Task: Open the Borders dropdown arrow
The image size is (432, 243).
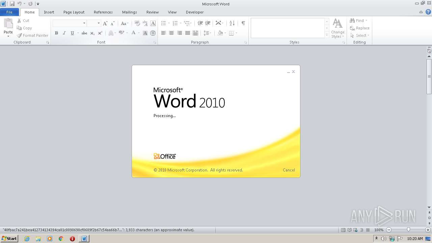Action: pos(236,33)
